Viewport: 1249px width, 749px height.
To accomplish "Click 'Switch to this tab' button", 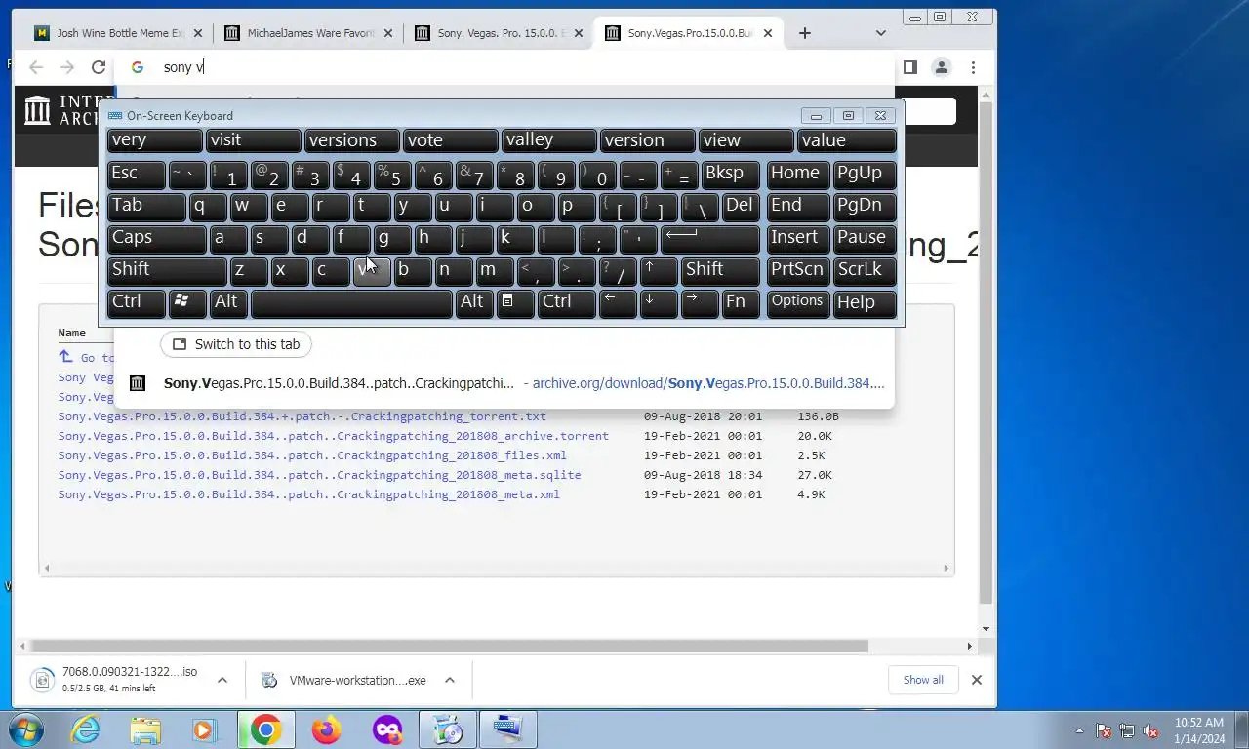I will [x=236, y=344].
